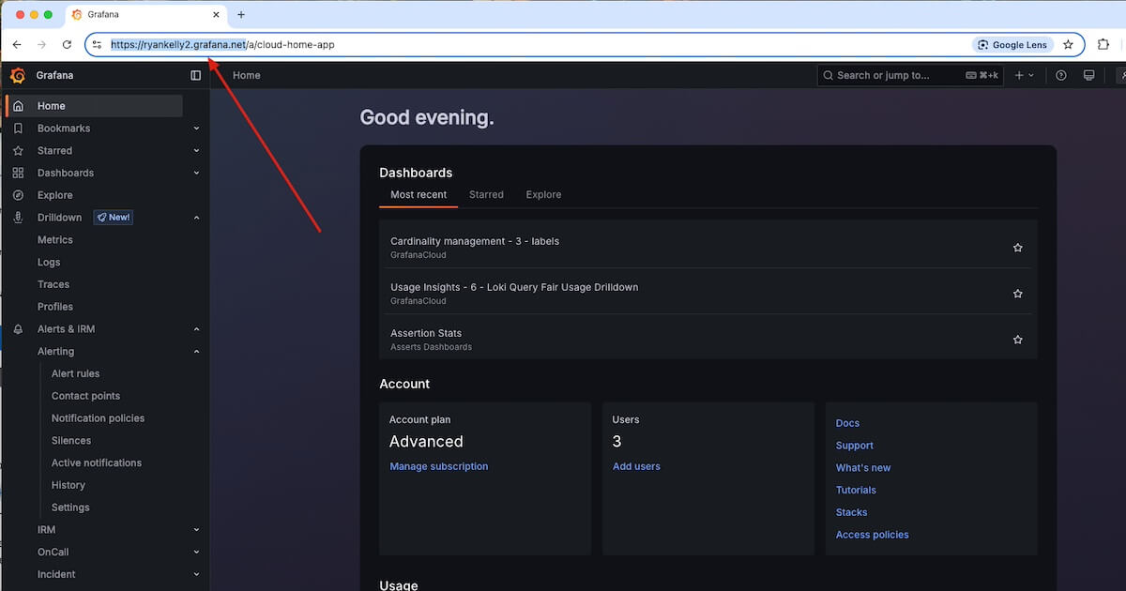Collapse the Alerting section
Image resolution: width=1126 pixels, height=591 pixels.
coord(195,351)
